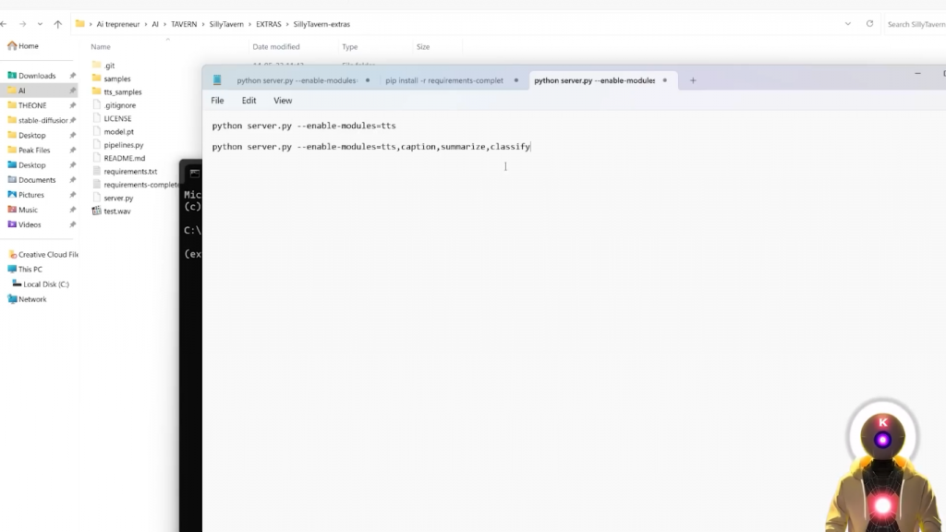Viewport: 946px width, 532px height.
Task: Minimize the Notepad window
Action: point(917,74)
